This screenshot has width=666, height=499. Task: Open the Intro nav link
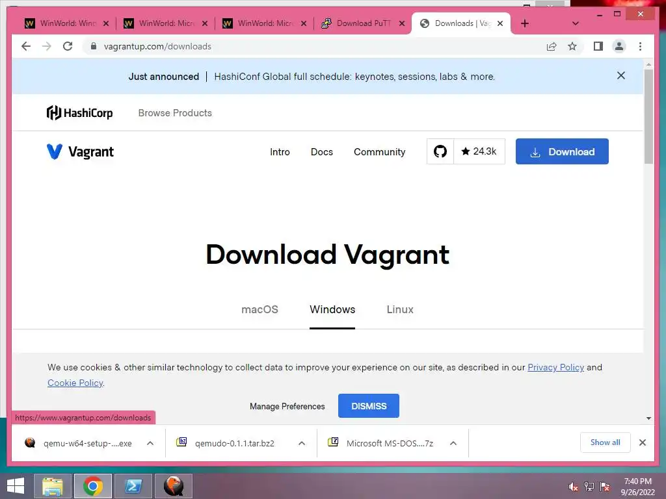[280, 152]
